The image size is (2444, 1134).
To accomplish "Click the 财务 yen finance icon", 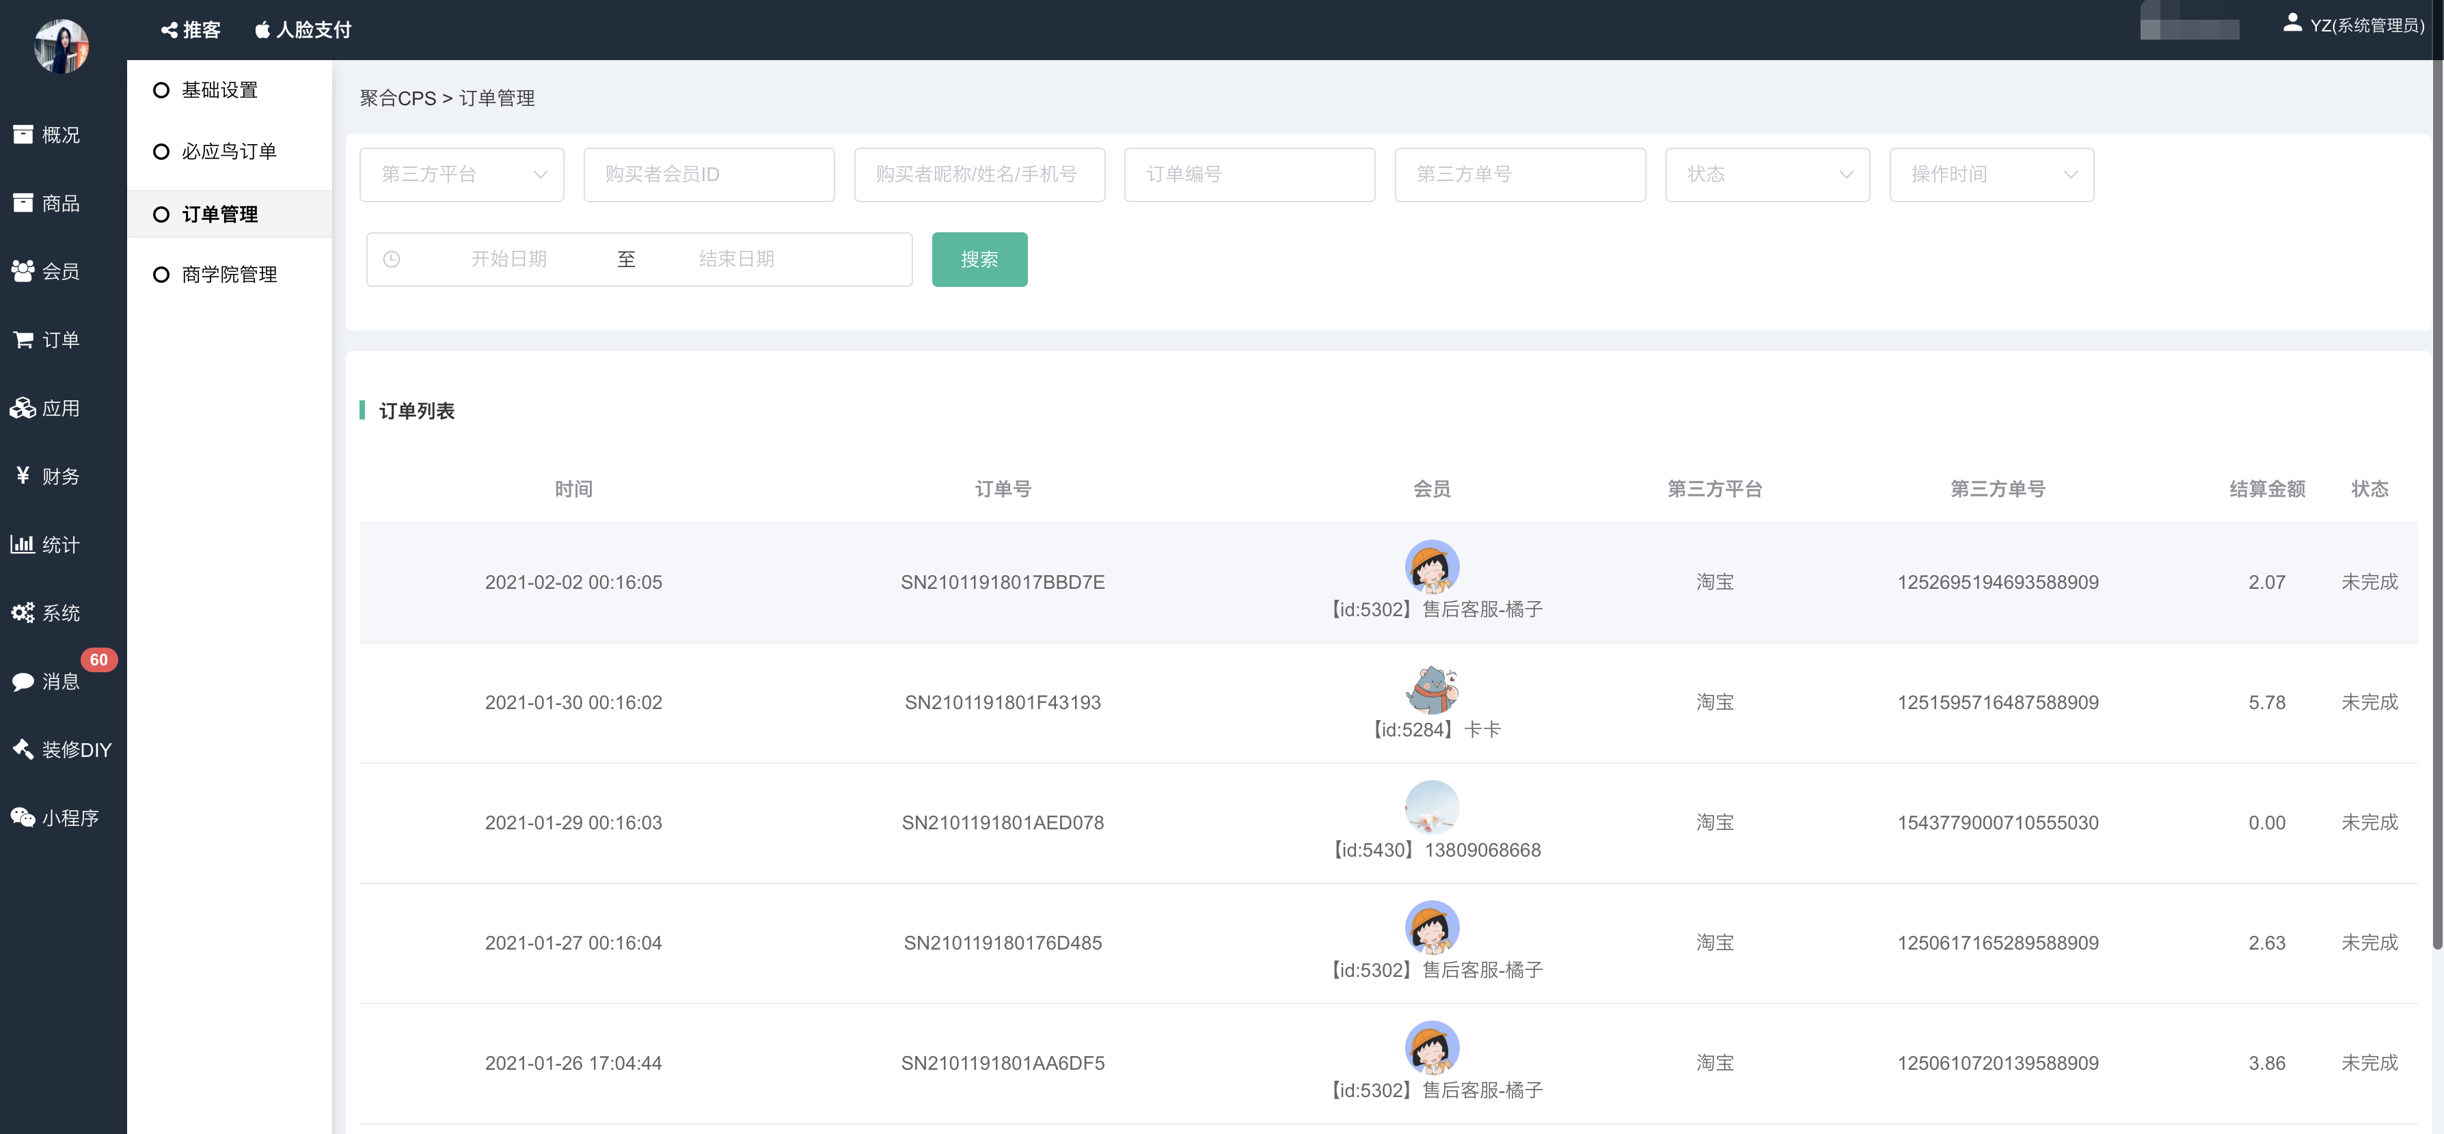I will tap(23, 476).
